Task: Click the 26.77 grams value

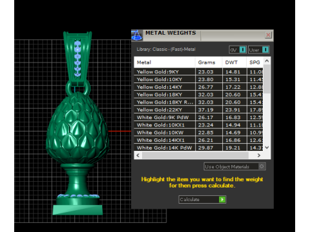Action: [x=205, y=87]
